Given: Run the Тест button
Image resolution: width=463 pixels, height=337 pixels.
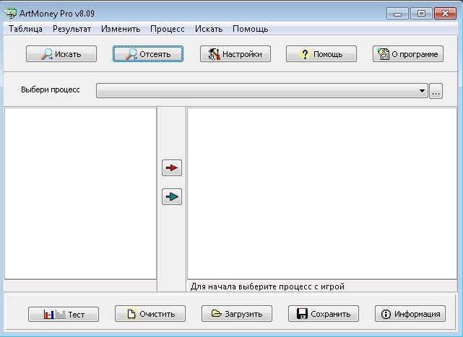Looking at the screenshot, I should pyautogui.click(x=64, y=314).
